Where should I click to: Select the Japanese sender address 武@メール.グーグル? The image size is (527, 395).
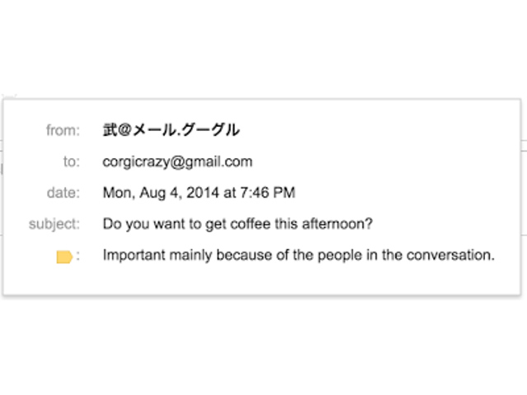[171, 130]
